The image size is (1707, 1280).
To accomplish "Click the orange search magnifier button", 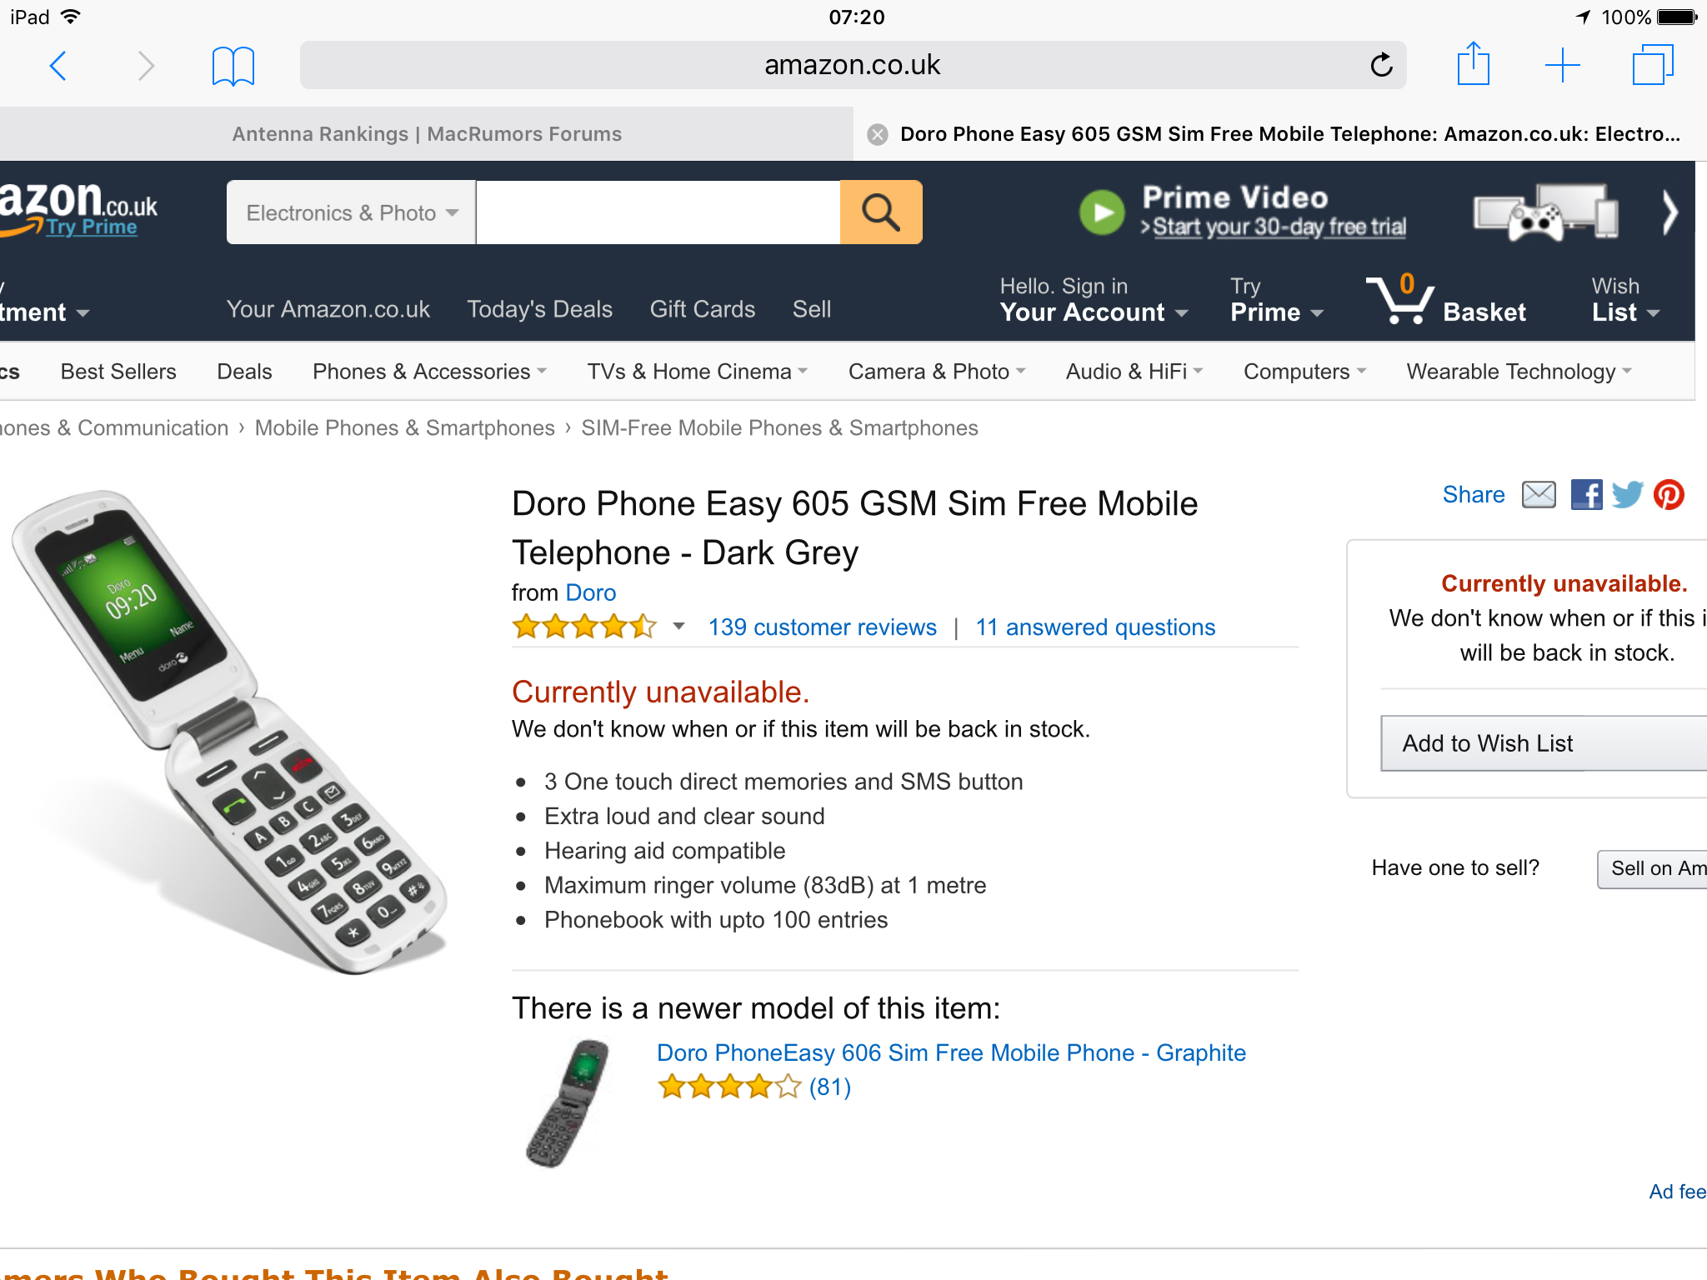I will (880, 212).
